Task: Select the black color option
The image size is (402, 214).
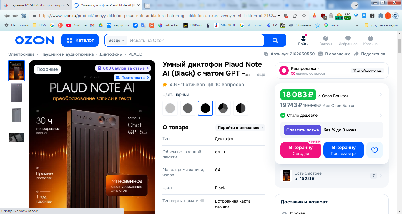Action: 205,108
